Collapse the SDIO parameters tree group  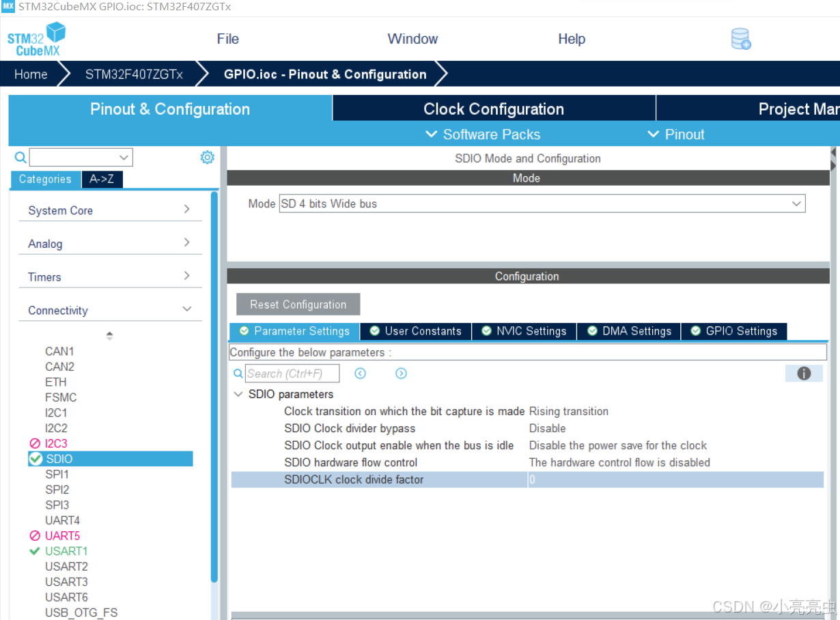pyautogui.click(x=238, y=394)
